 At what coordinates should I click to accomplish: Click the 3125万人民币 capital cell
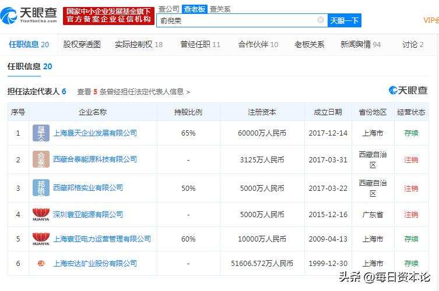click(x=262, y=160)
